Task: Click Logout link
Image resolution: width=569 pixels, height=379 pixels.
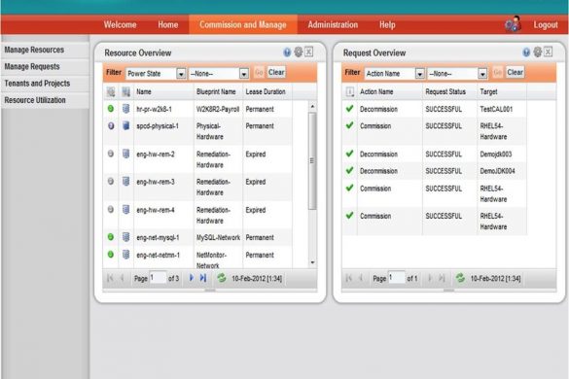Action: coord(546,24)
